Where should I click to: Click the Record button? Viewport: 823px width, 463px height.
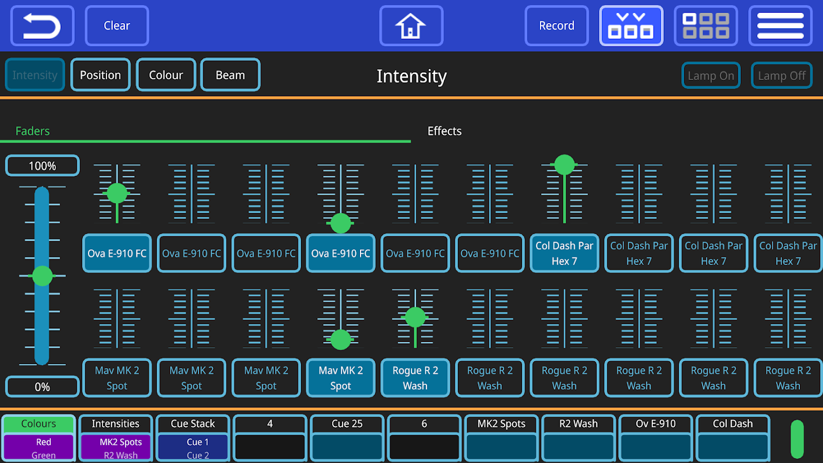point(556,26)
